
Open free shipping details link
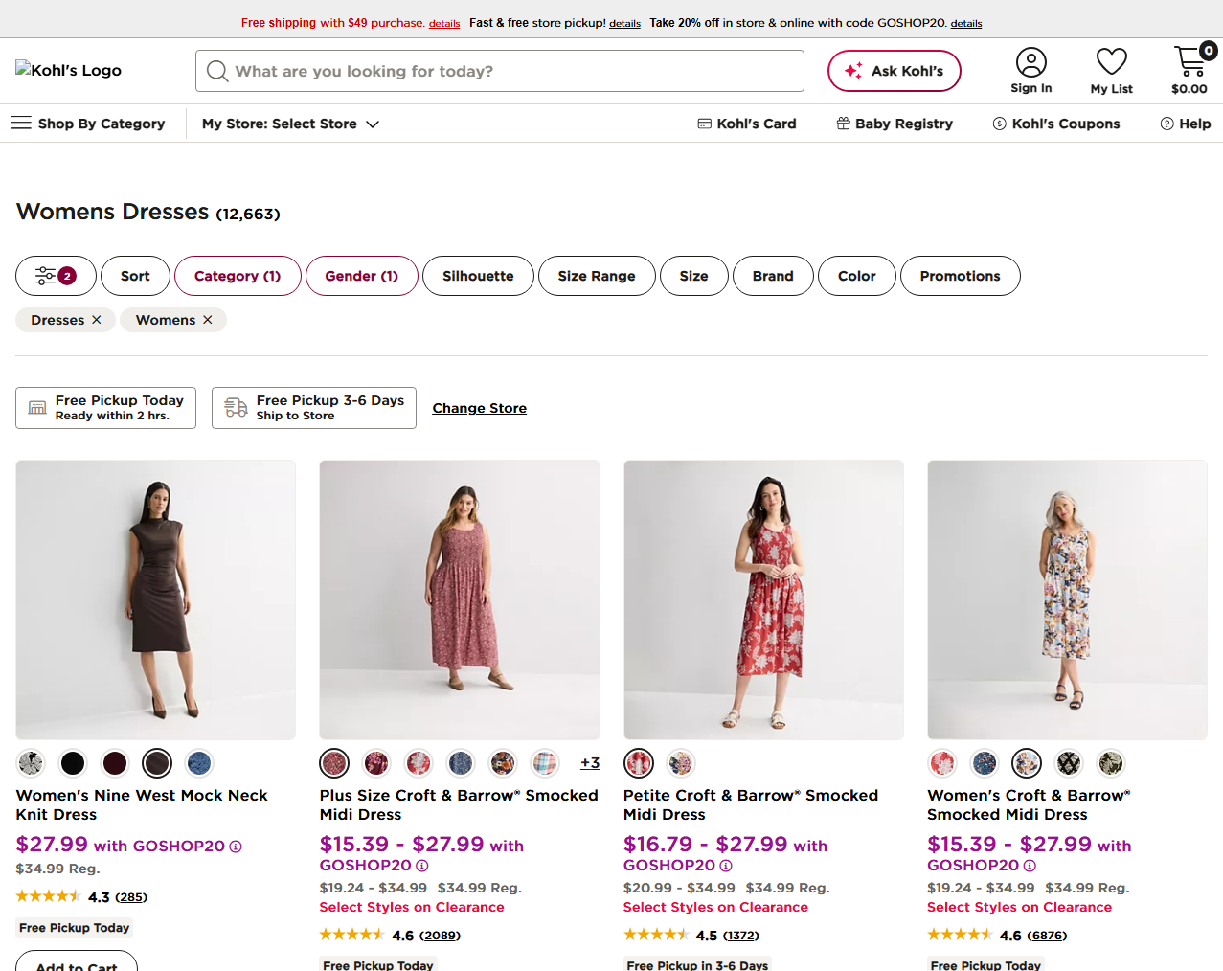click(x=444, y=24)
